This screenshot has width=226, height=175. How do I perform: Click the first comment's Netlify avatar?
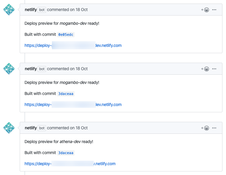[x=9, y=10]
